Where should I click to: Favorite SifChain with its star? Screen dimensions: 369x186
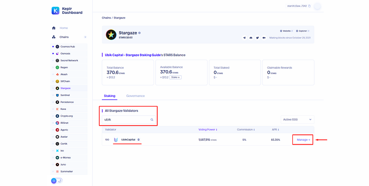53,81
